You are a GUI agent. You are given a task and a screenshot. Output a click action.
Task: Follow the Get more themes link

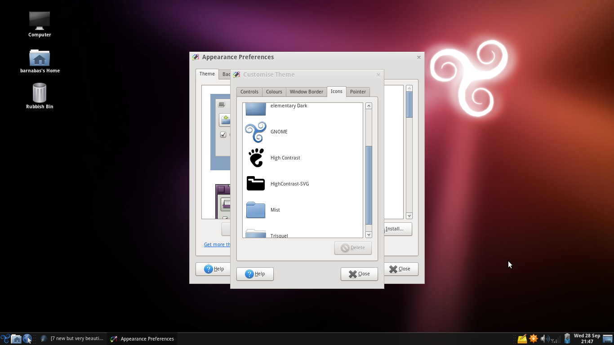[217, 244]
